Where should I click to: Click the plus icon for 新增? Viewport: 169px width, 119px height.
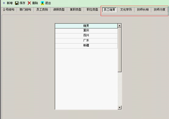[x=4, y=3]
